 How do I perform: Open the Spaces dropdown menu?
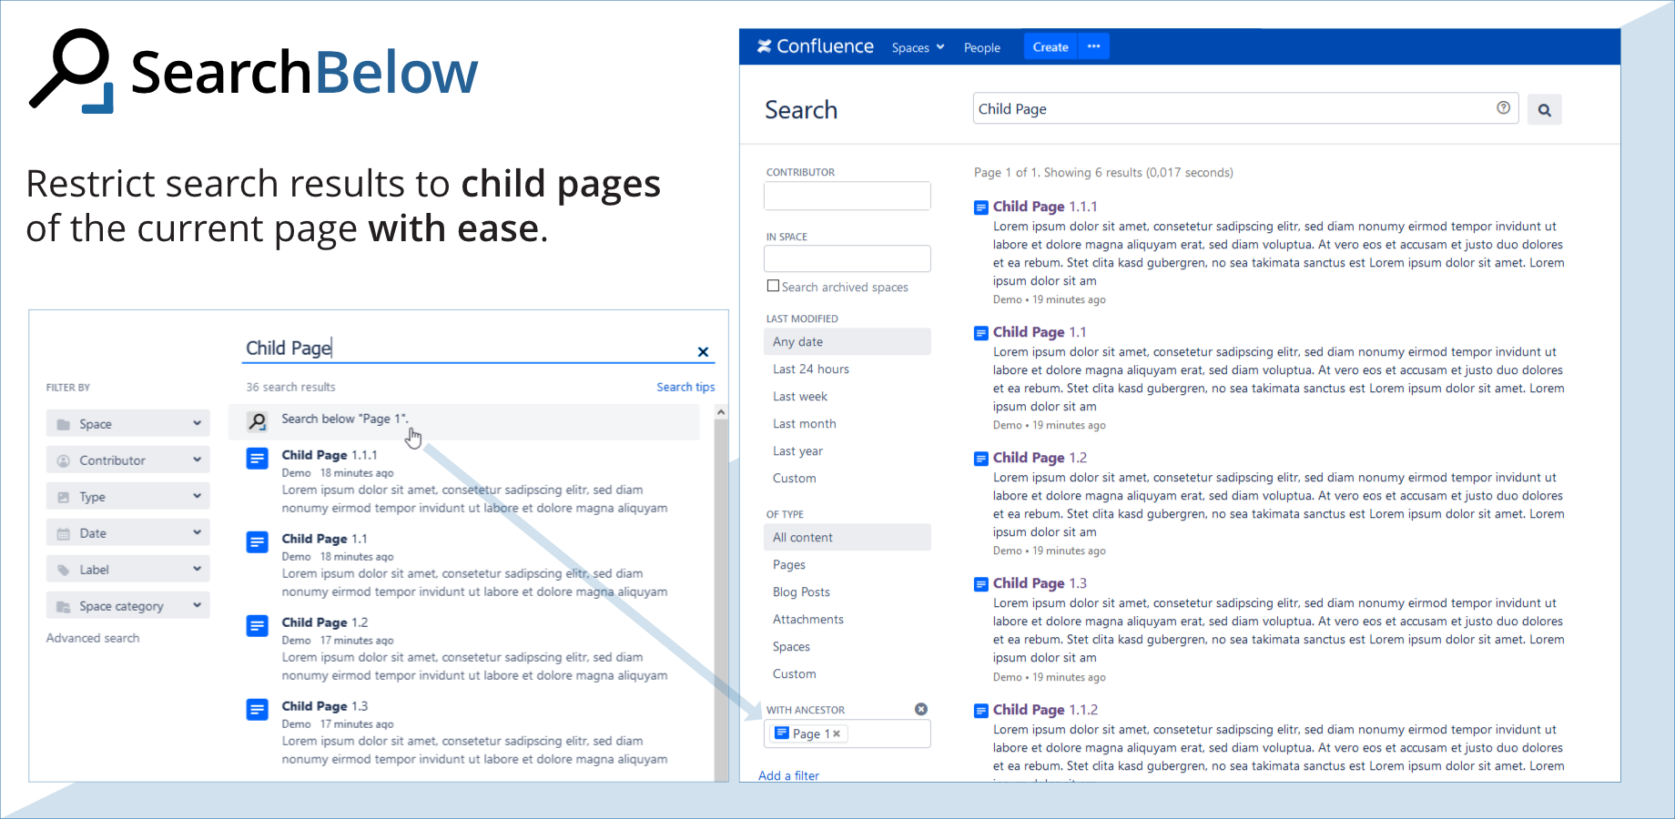coord(918,47)
